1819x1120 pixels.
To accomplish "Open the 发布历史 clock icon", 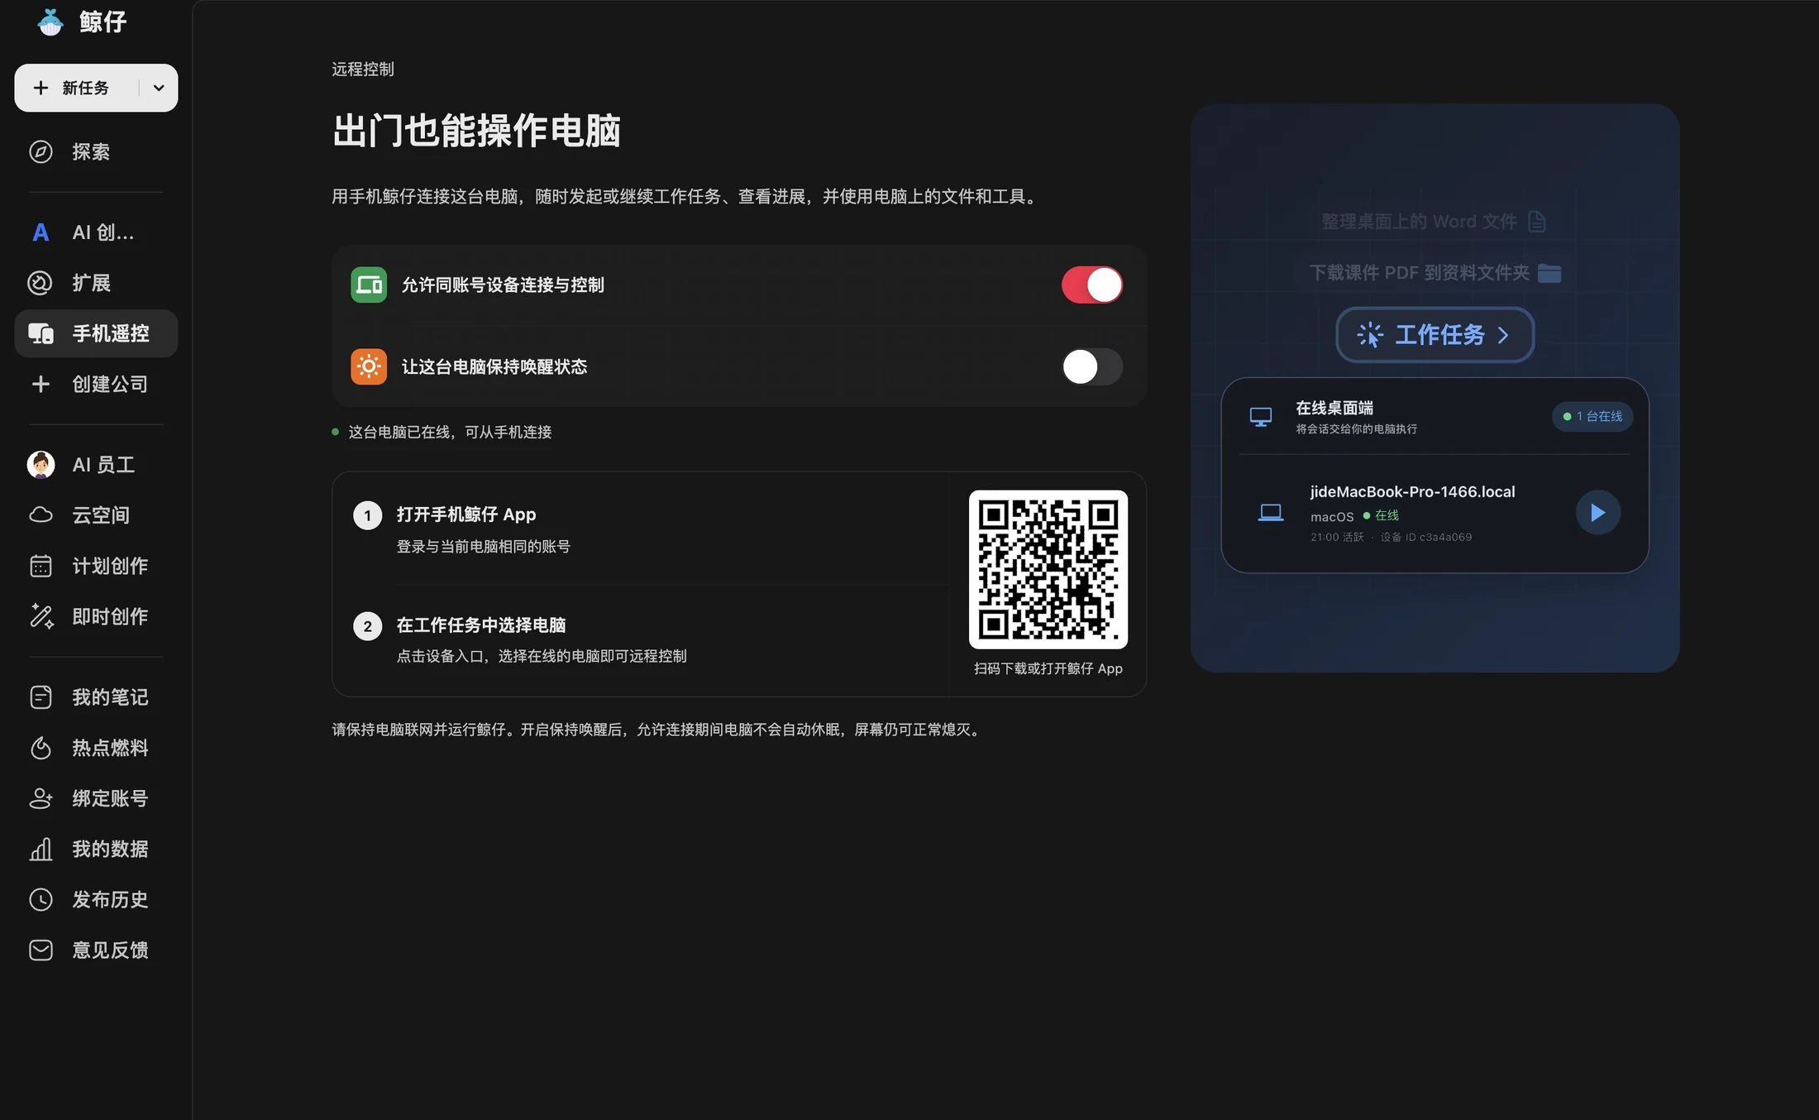I will [x=41, y=899].
